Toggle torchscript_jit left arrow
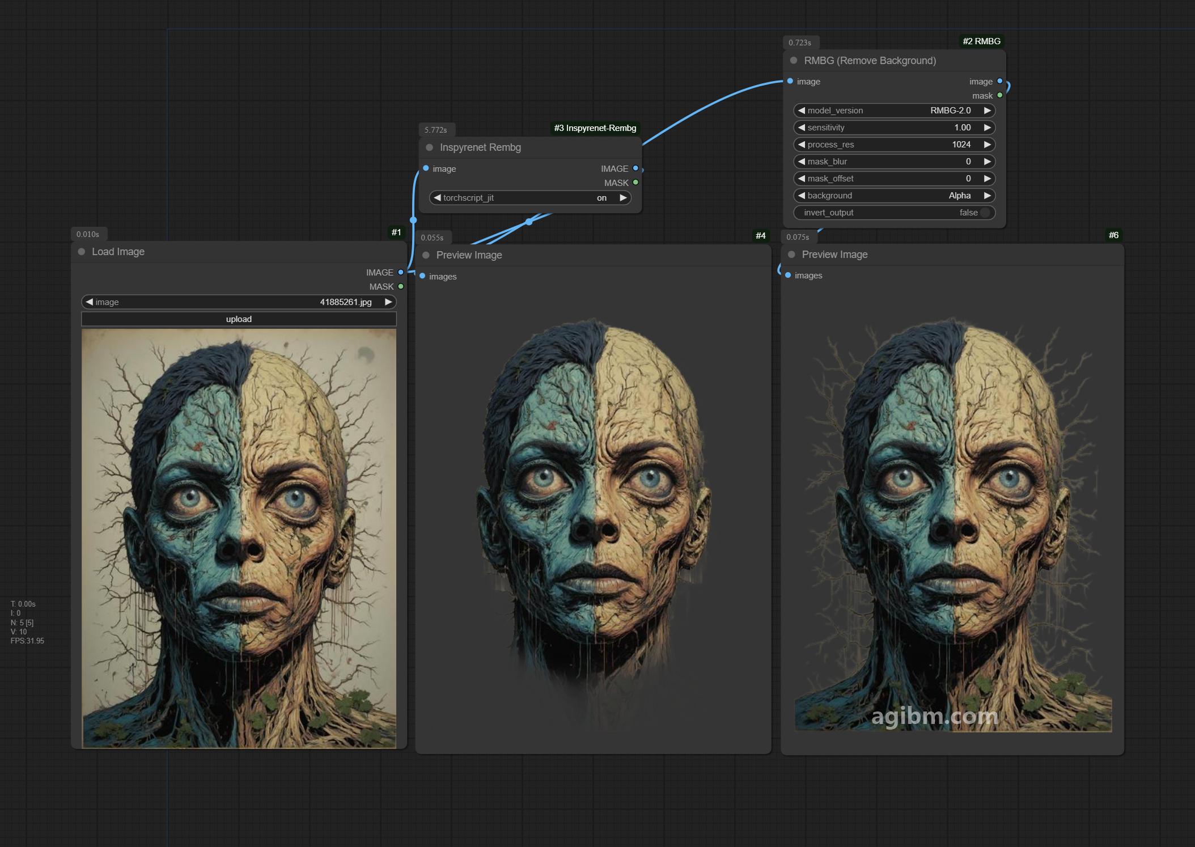The width and height of the screenshot is (1195, 847). [437, 198]
